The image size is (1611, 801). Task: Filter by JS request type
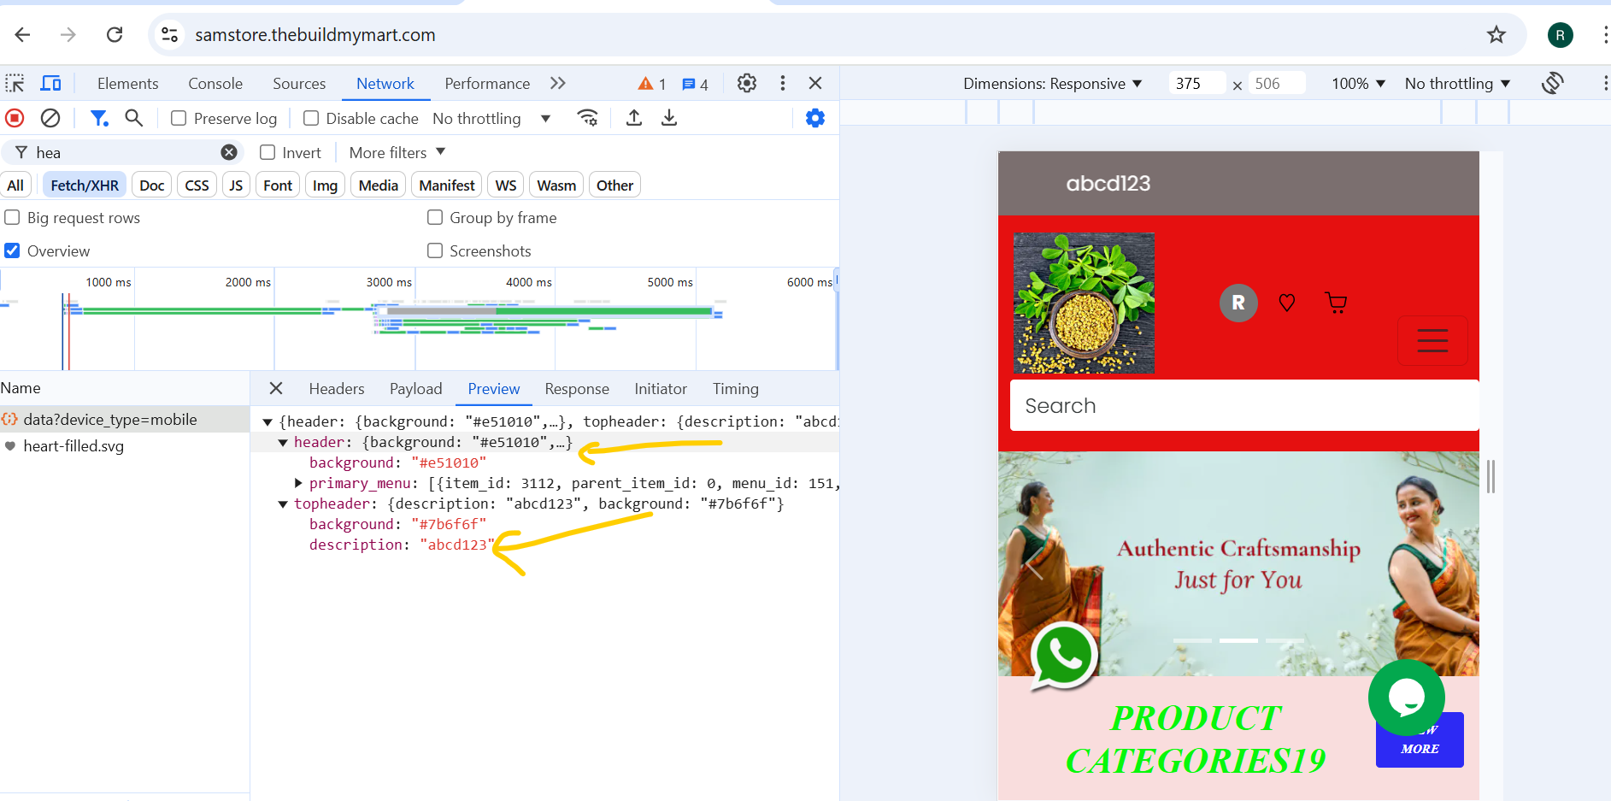coord(236,186)
